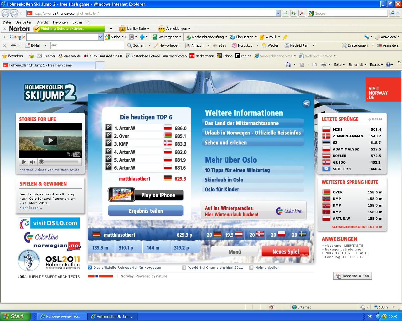Viewport: 402px width, 321px height.
Task: Click Ergebnis teilen button
Action: tap(146, 211)
